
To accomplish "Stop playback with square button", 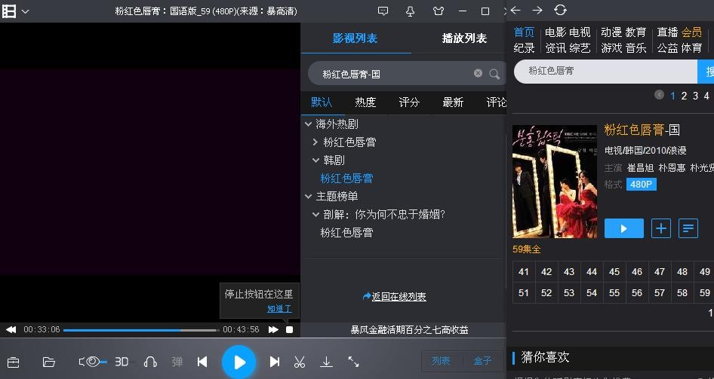I will pos(290,329).
